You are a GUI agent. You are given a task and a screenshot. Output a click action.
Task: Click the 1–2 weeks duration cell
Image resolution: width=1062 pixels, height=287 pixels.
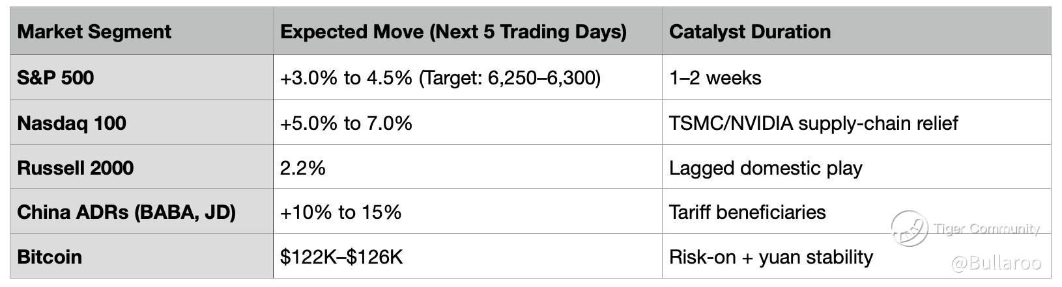[x=715, y=78]
